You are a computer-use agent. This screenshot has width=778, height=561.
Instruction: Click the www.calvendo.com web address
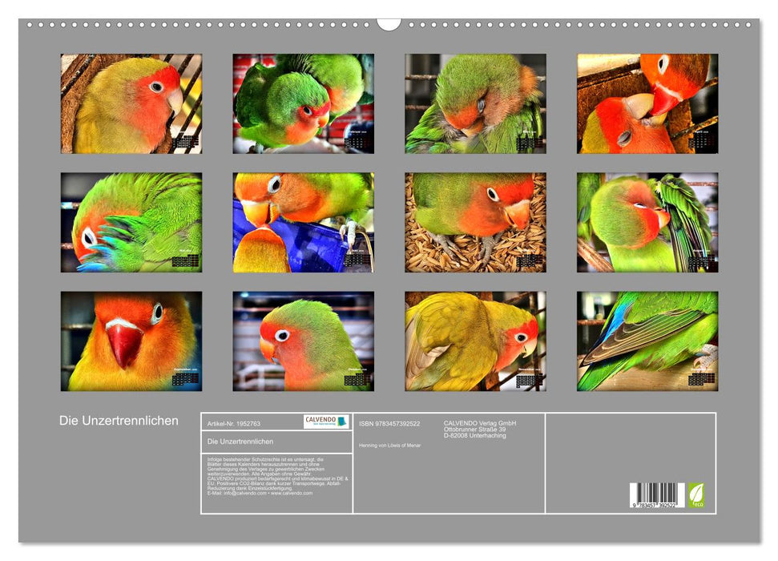tap(292, 493)
